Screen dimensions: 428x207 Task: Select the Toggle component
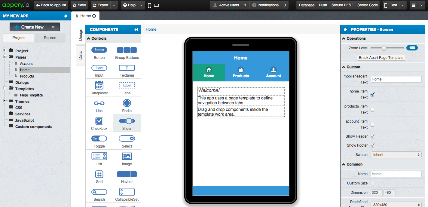click(99, 141)
